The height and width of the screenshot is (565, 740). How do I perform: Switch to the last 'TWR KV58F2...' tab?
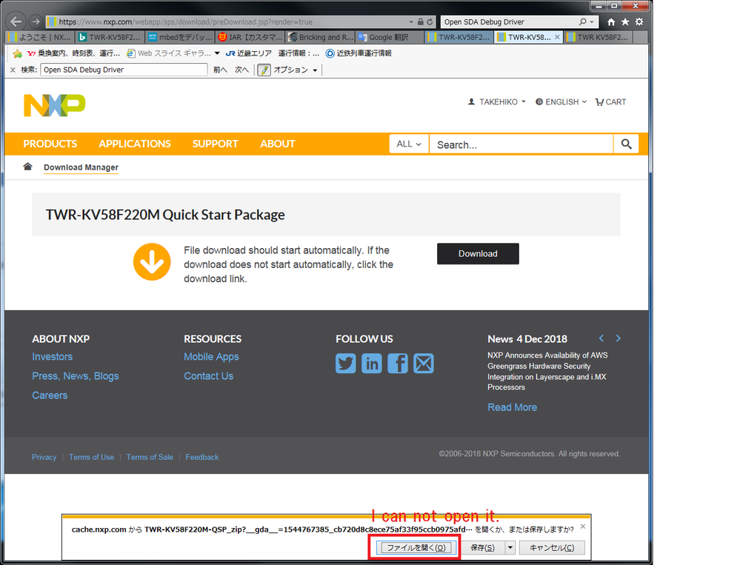598,37
